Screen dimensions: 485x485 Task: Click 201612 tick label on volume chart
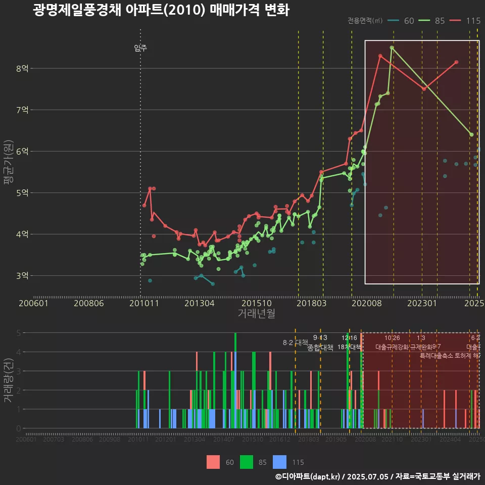(x=279, y=439)
